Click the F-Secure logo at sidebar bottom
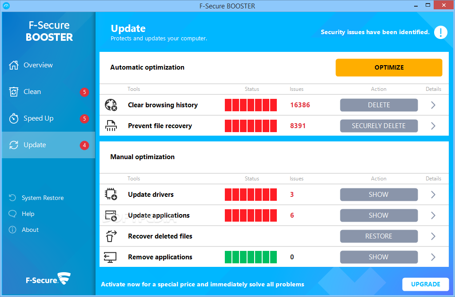455x297 pixels. pyautogui.click(x=48, y=279)
